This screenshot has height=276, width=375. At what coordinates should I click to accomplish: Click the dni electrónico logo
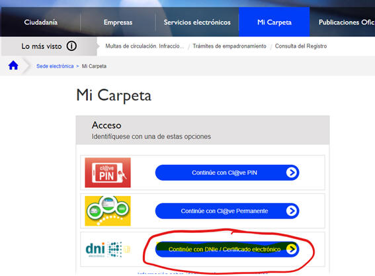point(108,250)
